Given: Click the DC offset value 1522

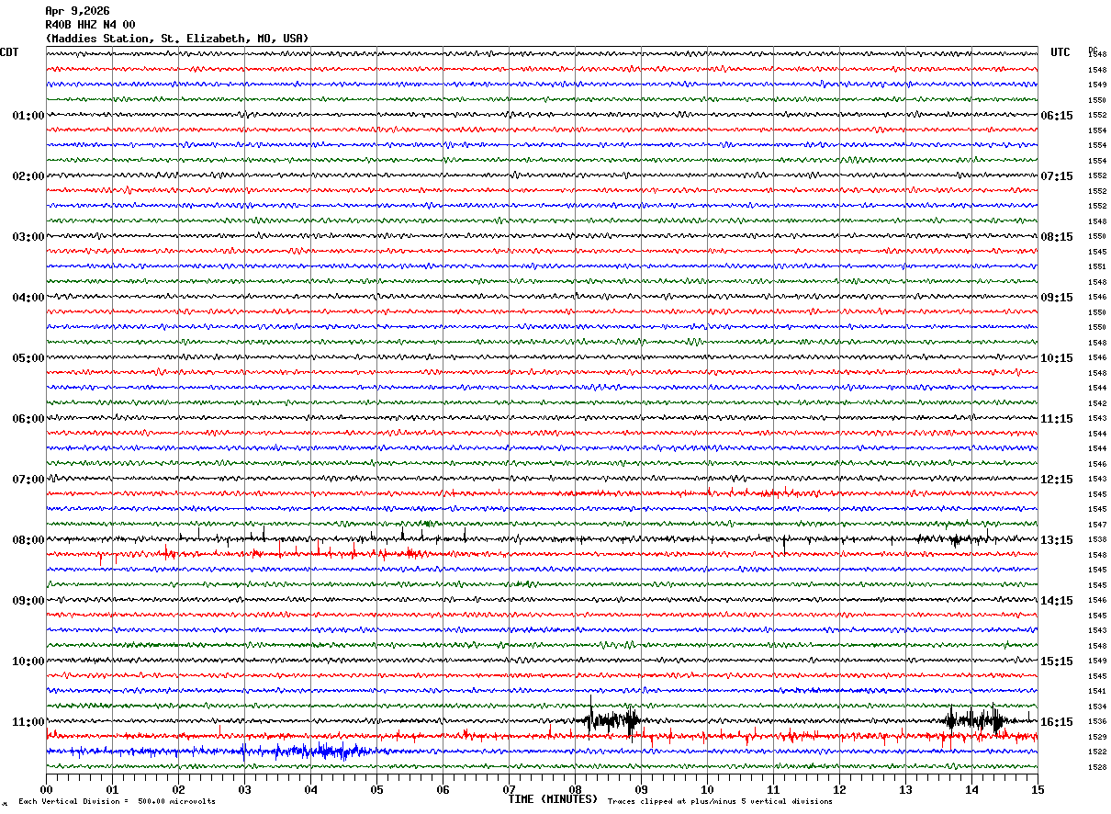Looking at the screenshot, I should [x=1096, y=752].
